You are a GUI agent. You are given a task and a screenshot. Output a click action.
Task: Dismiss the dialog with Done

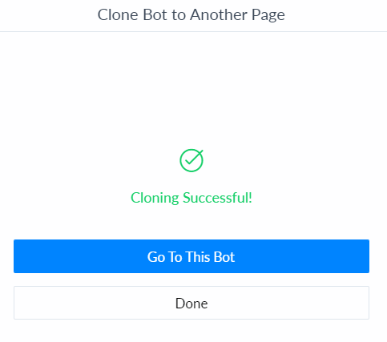coord(191,303)
